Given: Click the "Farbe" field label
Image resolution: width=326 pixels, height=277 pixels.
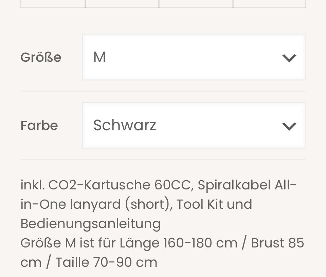Looking at the screenshot, I should click(x=39, y=126).
